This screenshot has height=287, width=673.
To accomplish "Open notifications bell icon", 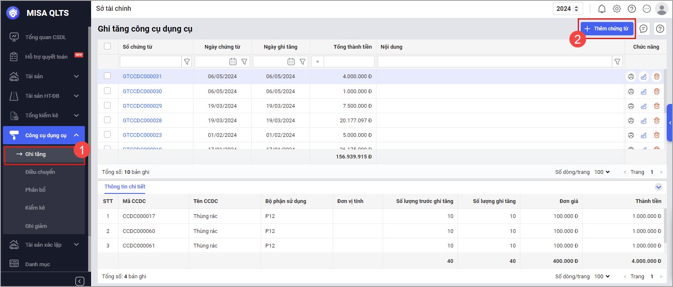I will [x=601, y=9].
